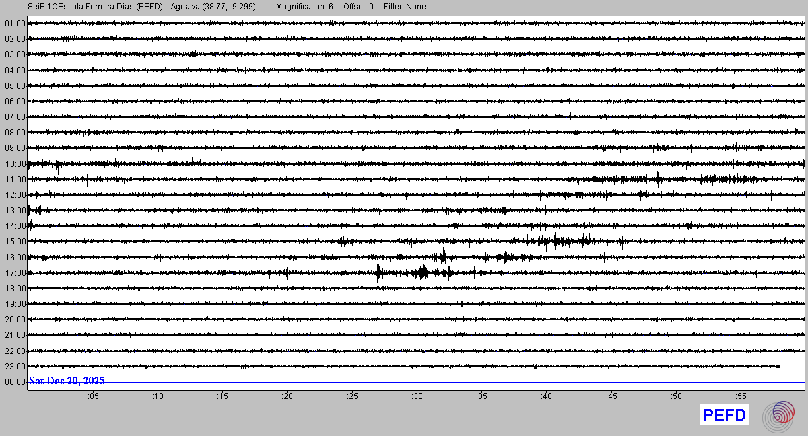The image size is (808, 436).
Task: Click the blue 00:00 trace line
Action: coord(471,383)
